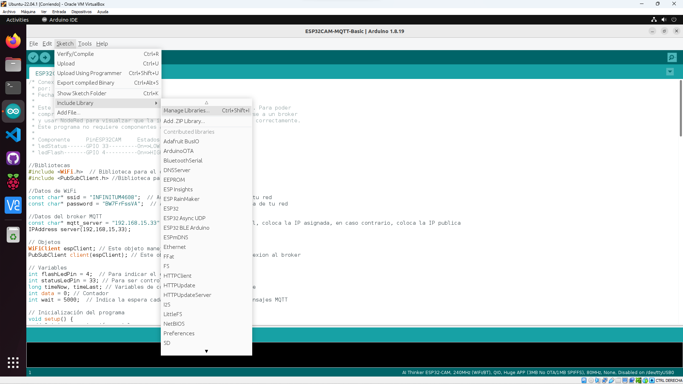Open GitHub Desktop dock icon
Viewport: 683px width, 384px height.
[13, 158]
